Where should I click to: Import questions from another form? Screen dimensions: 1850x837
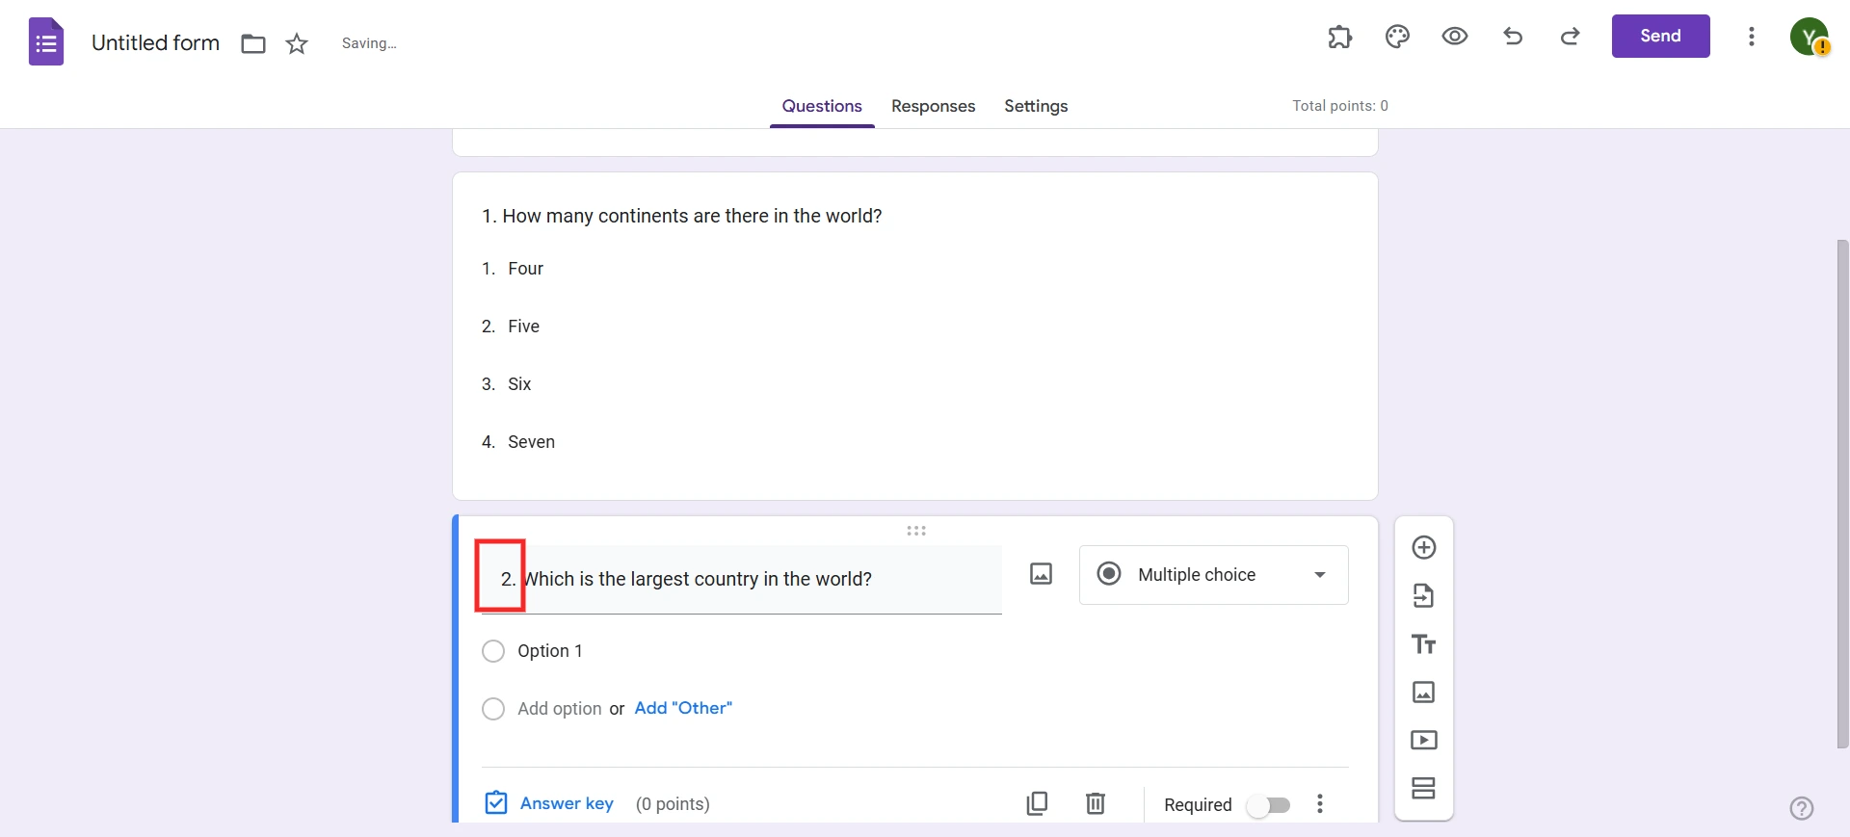click(x=1424, y=596)
